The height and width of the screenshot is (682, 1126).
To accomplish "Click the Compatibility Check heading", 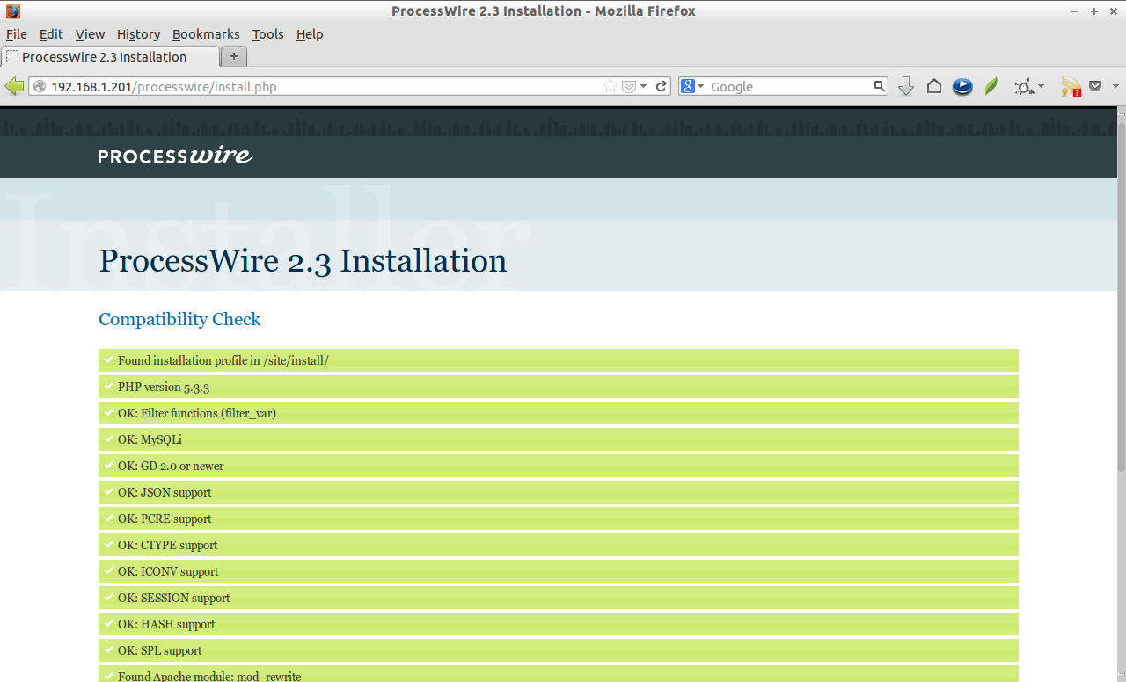I will pyautogui.click(x=179, y=319).
